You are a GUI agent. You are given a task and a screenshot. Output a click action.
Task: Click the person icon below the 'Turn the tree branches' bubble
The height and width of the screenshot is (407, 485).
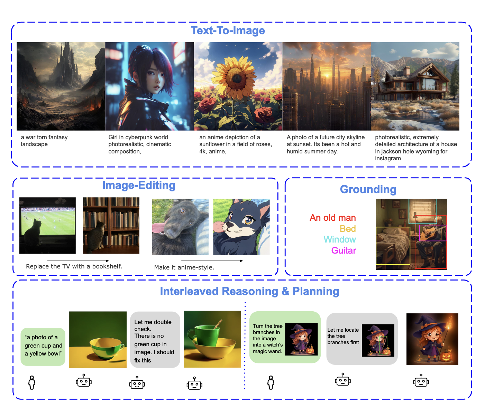pos(271,382)
